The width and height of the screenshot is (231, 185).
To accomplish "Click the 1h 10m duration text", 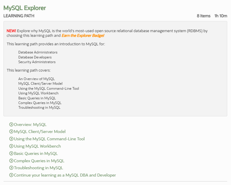I will tap(221, 16).
